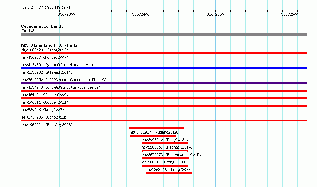Screen dimensions: 317x187
Task: Click the gray 7p14.3 cytogenetic band bar
Action: pyautogui.click(x=164, y=35)
